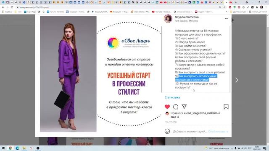The width and height of the screenshot is (269, 151).
Task: Open a new browser tab with plus
Action: point(235,3)
